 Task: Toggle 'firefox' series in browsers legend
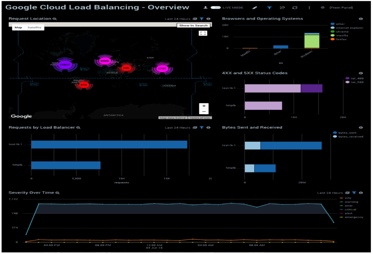tap(338, 39)
